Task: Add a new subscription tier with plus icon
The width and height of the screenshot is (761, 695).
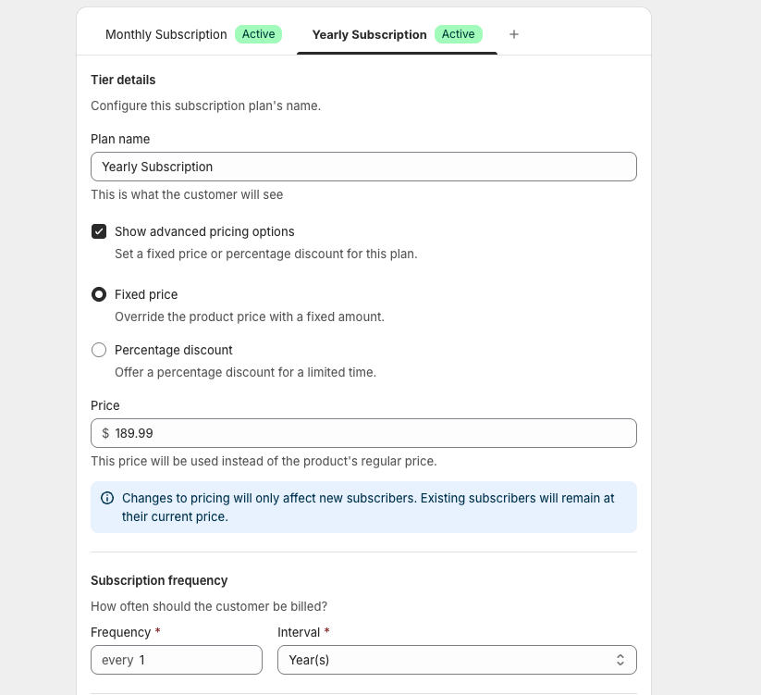Action: (x=514, y=34)
